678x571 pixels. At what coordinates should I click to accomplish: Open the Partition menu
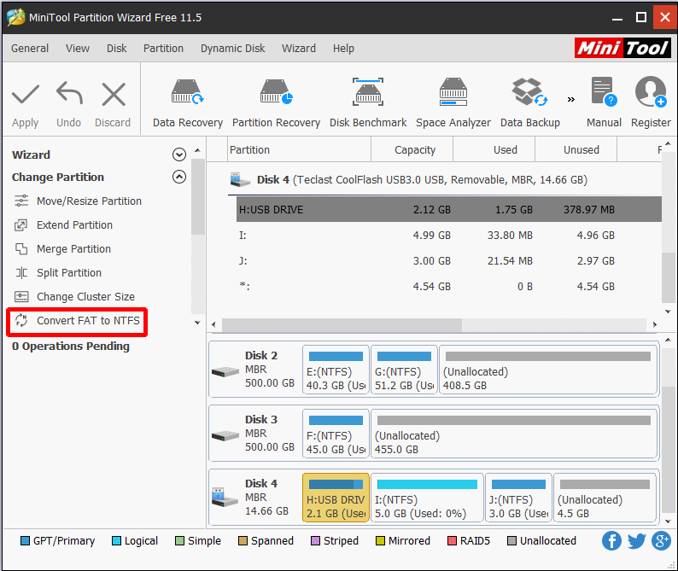[163, 49]
